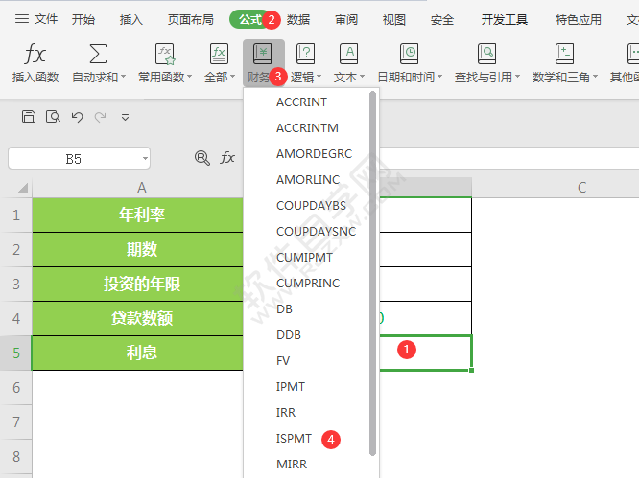Click the Save icon in quick access toolbar

click(x=29, y=117)
